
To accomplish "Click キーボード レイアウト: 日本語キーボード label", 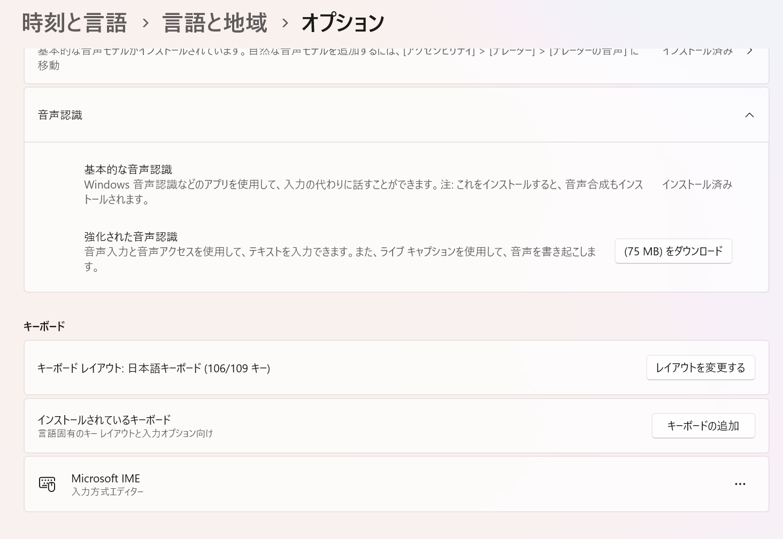I will tap(153, 368).
